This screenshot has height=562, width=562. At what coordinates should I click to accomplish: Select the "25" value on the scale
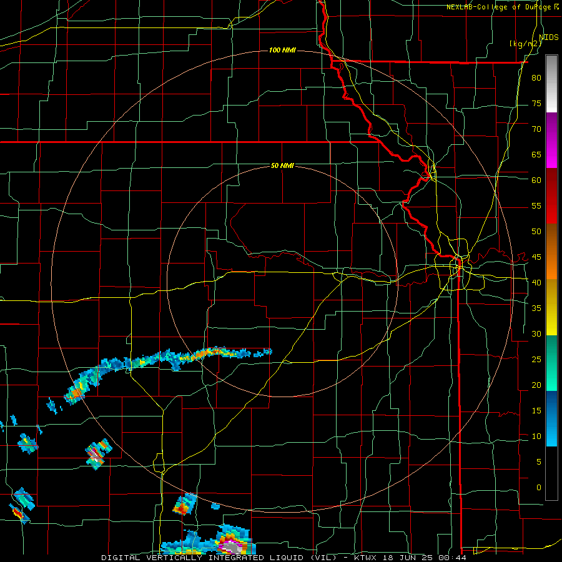pyautogui.click(x=536, y=359)
